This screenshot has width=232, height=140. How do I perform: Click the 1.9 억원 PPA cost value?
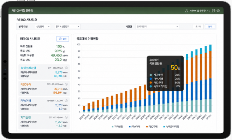(63, 109)
